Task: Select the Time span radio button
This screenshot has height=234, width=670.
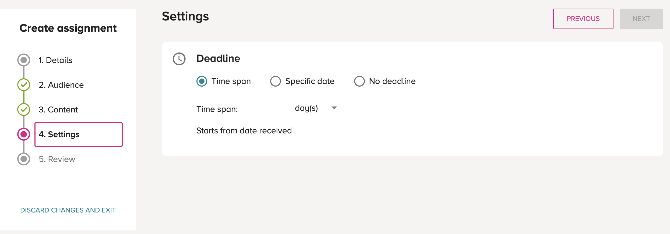Action: pos(202,81)
